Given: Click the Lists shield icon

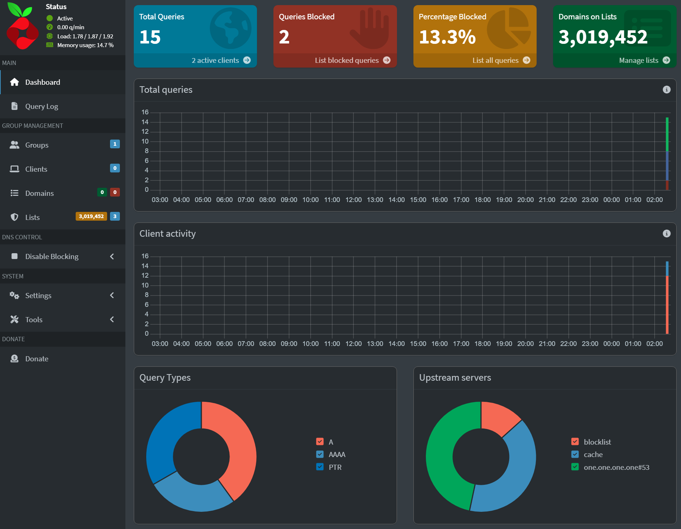Looking at the screenshot, I should pos(15,217).
